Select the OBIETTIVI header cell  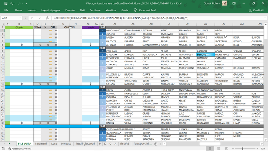pyautogui.click(x=70, y=27)
